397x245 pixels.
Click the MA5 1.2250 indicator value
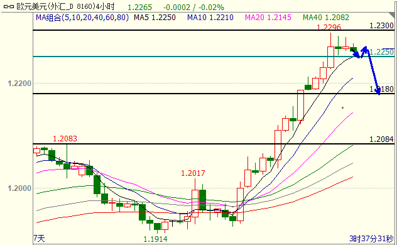155,18
